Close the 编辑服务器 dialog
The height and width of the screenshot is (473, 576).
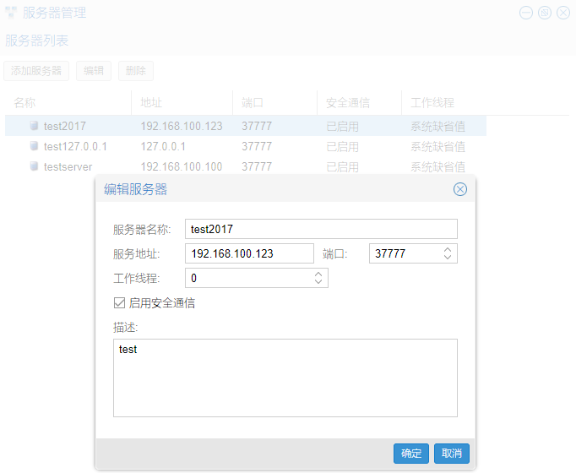pos(460,189)
